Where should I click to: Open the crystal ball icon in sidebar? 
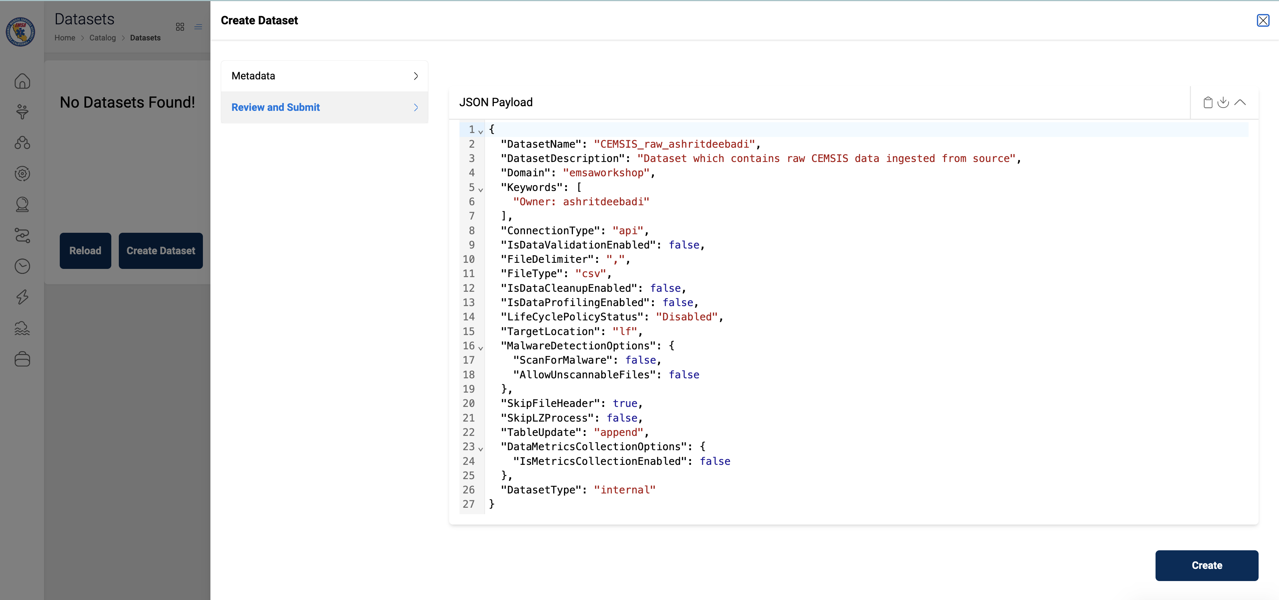point(22,205)
